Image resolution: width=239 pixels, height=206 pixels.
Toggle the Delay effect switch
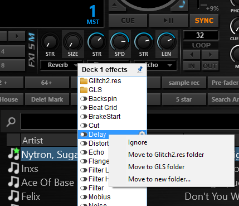84,135
